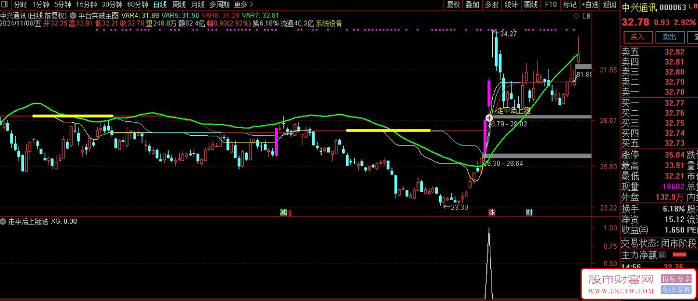Expand the 走平后上翘选 sub-indicator dropdown arrow
The width and height of the screenshot is (698, 301).
pos(3,221)
